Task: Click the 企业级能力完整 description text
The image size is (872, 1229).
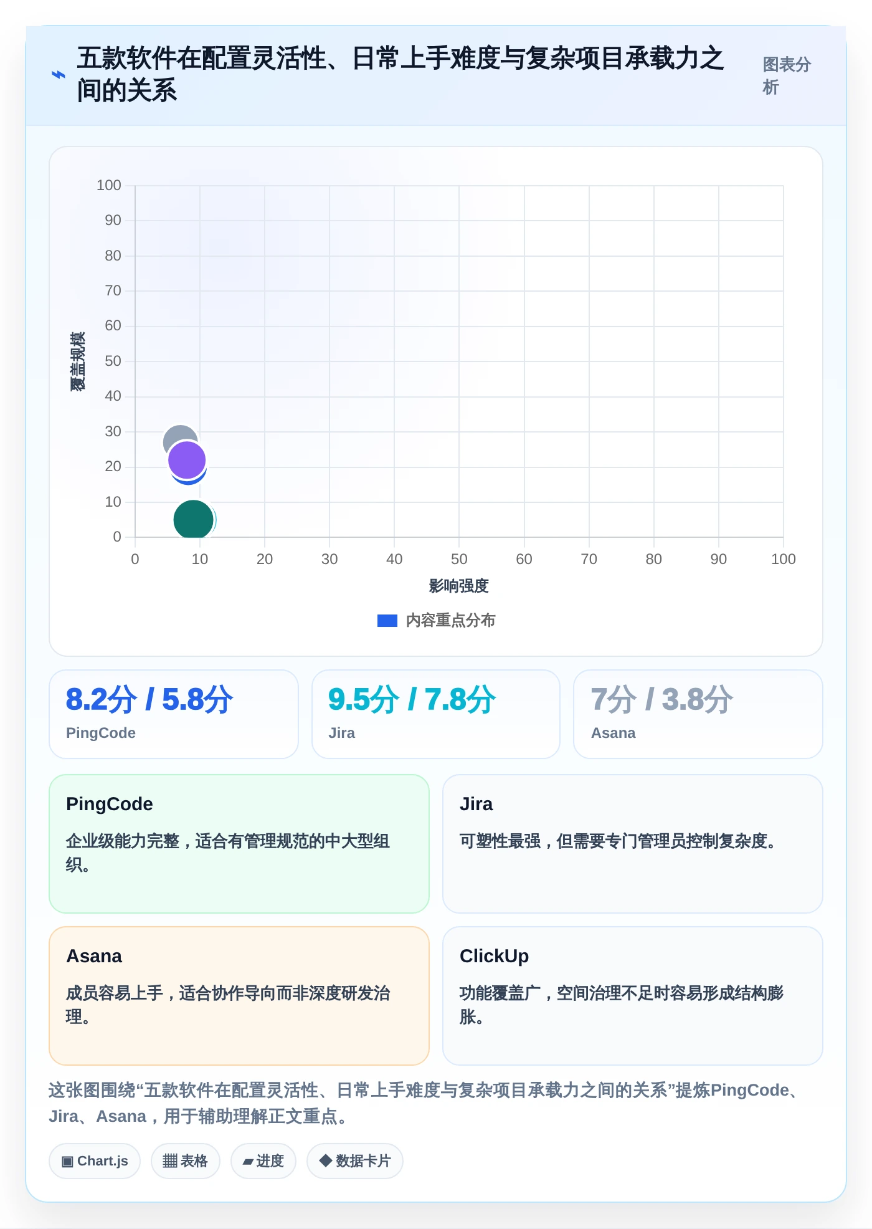Action: click(x=228, y=853)
